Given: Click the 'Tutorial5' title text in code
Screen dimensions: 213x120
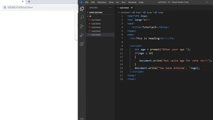Looking at the screenshot, I should (x=149, y=27).
